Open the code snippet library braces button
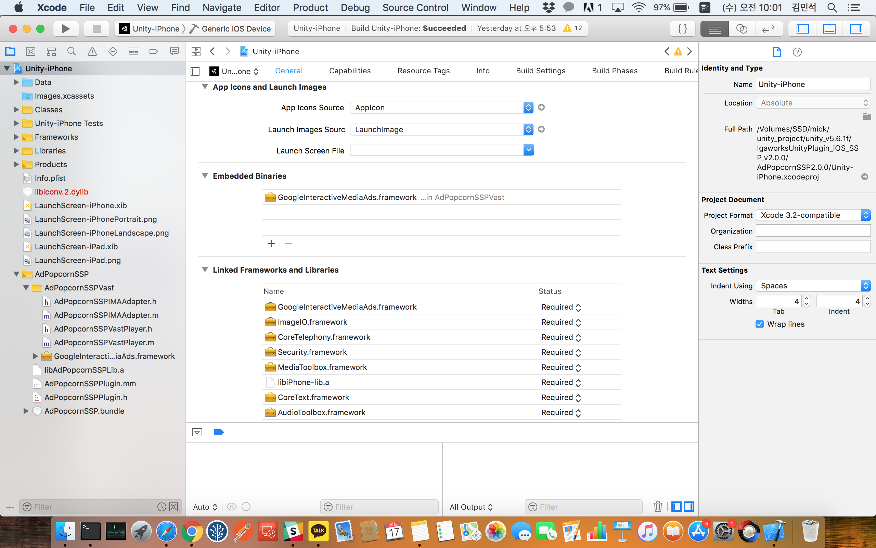 click(682, 29)
